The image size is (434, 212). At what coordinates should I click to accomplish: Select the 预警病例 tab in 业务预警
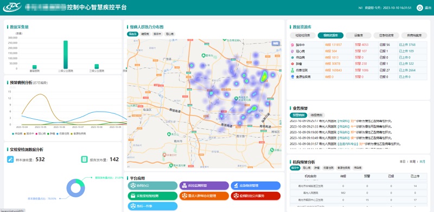[x=298, y=115]
